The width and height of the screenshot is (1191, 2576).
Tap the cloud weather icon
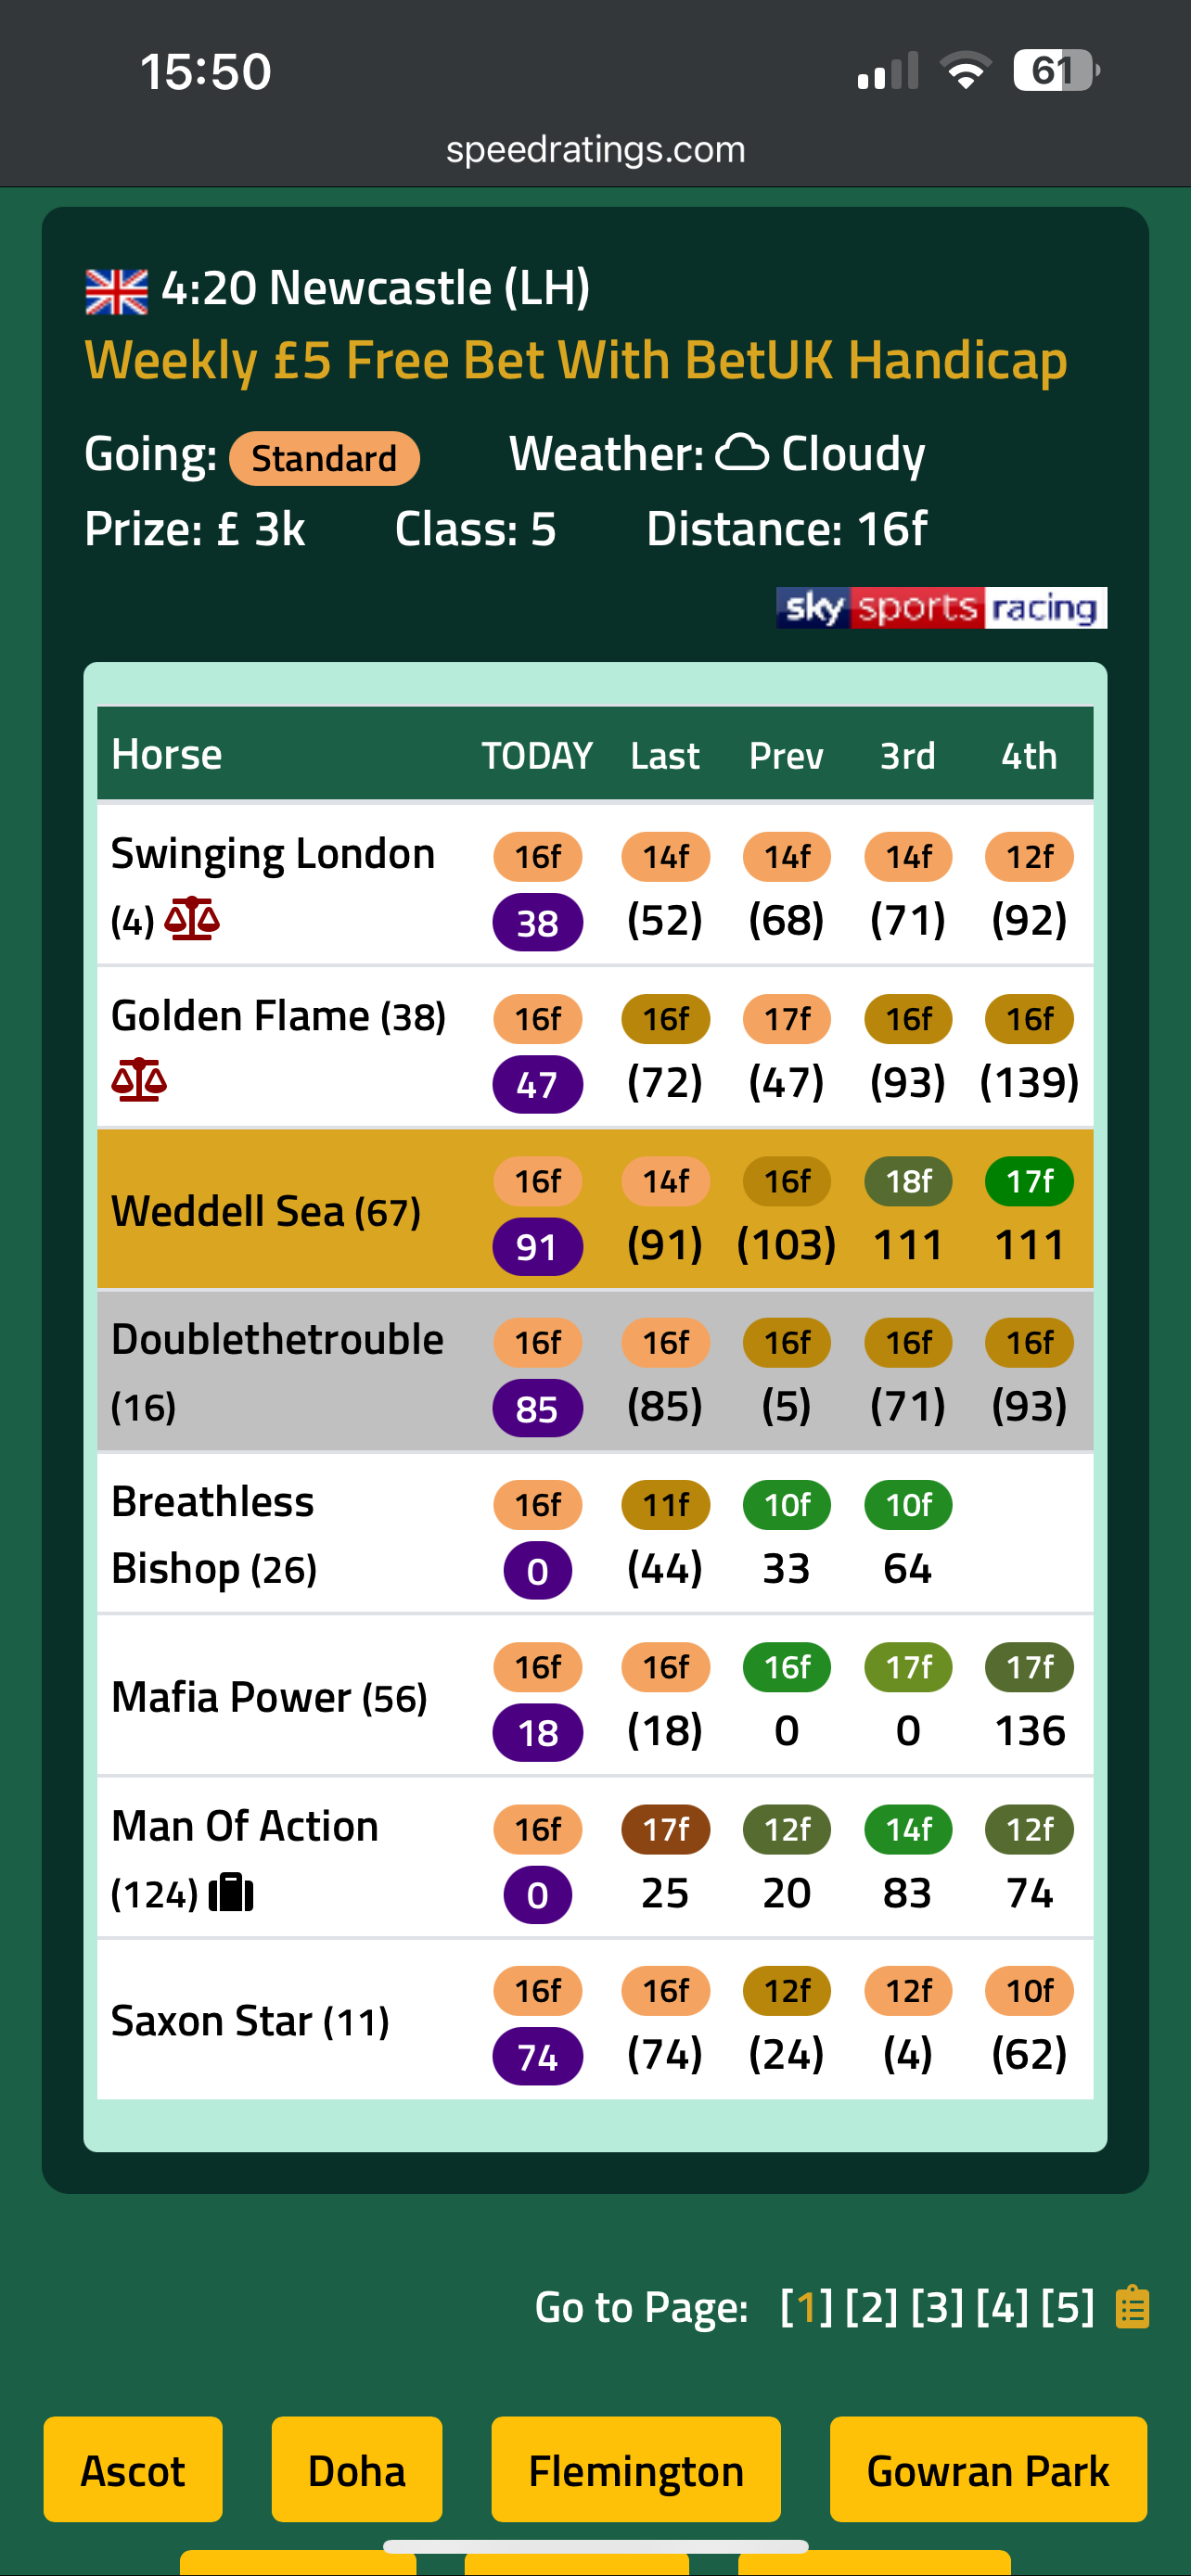click(x=743, y=453)
